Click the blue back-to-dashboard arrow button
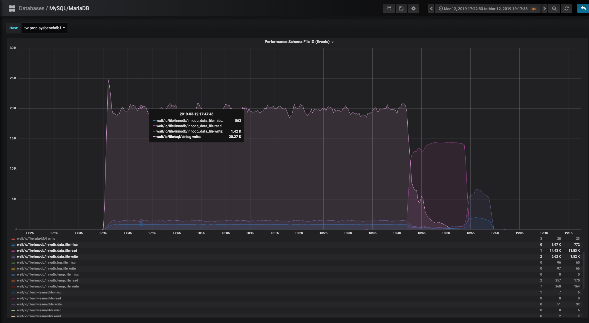This screenshot has height=323, width=589. click(x=583, y=8)
